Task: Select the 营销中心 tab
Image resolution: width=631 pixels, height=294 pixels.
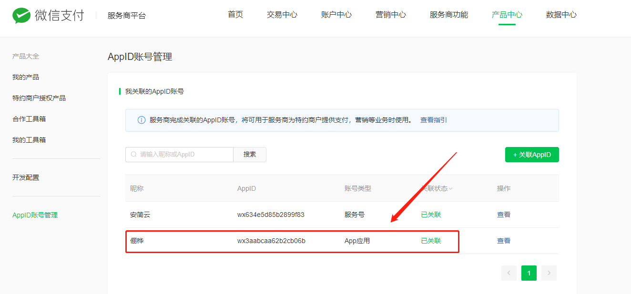Action: tap(391, 15)
